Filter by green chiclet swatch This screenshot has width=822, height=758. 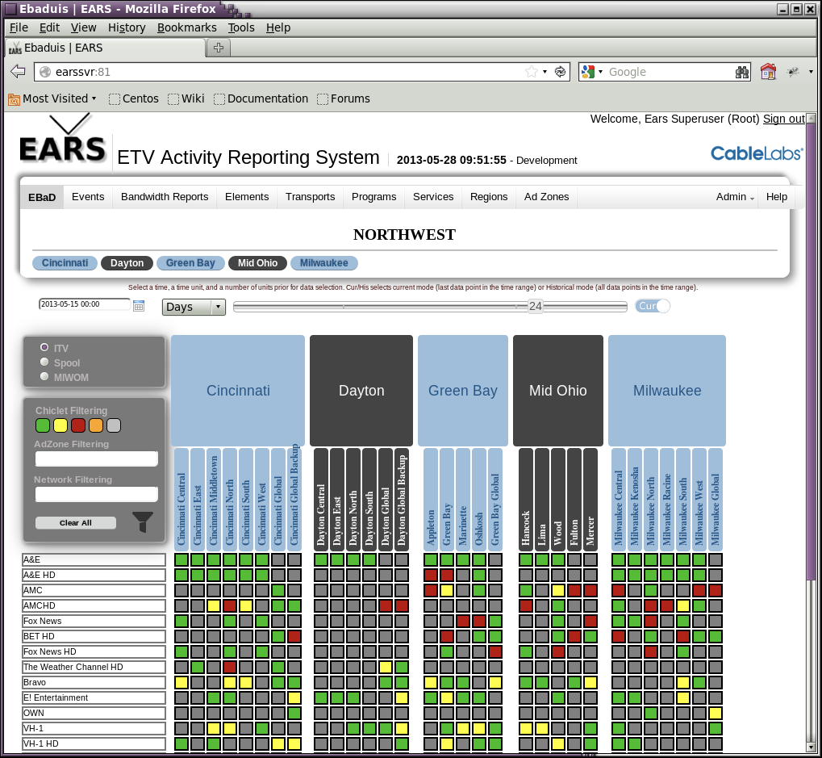(43, 425)
